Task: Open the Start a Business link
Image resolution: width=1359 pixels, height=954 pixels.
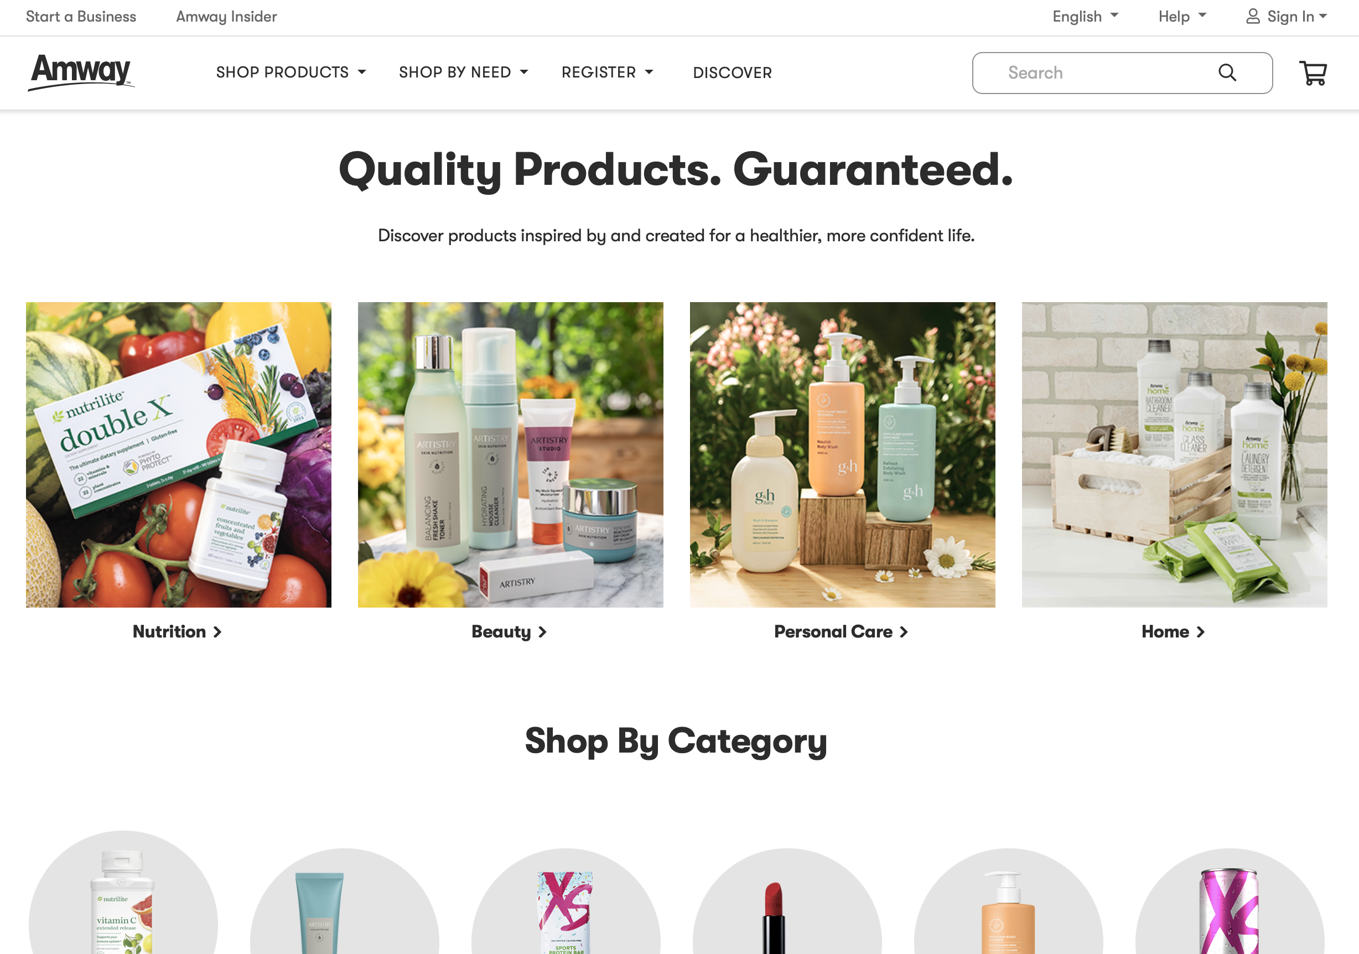Action: pyautogui.click(x=81, y=17)
